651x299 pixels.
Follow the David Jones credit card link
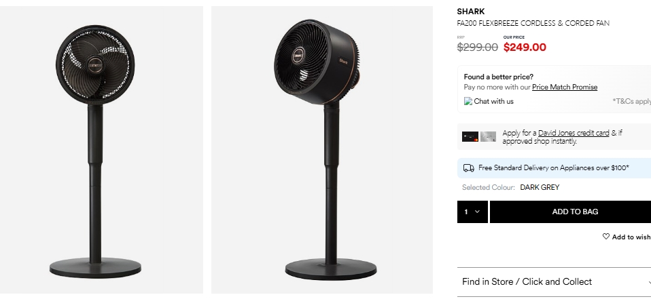pyautogui.click(x=574, y=133)
